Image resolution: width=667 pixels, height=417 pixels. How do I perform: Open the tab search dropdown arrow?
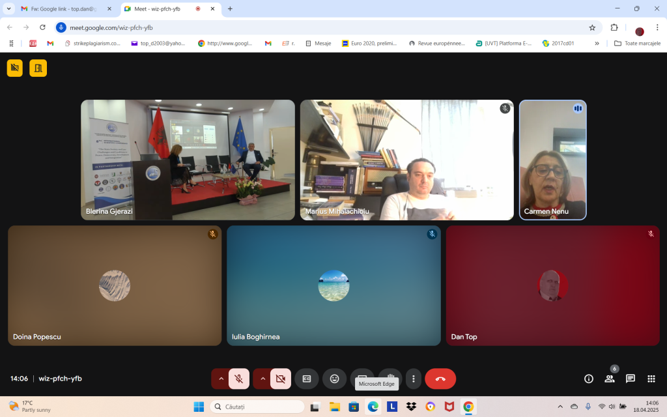point(8,9)
